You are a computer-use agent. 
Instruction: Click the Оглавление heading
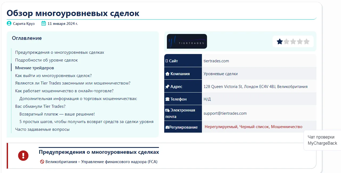(27, 38)
